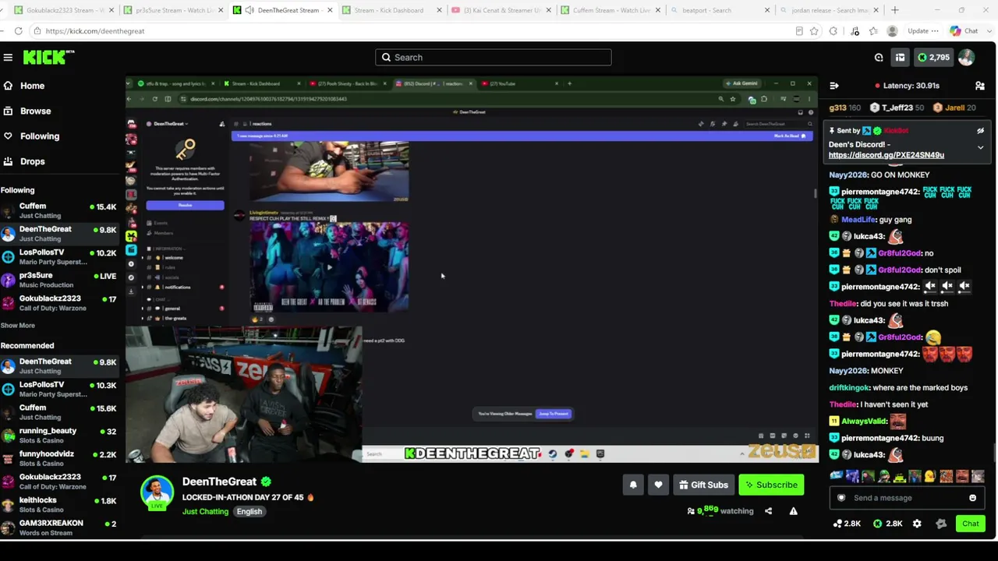Open chat identity shield icon

tap(841, 498)
